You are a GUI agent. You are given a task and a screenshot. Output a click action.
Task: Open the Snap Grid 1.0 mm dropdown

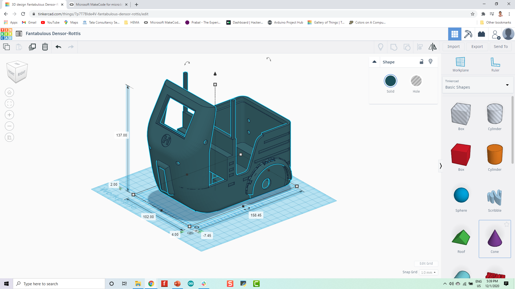click(x=428, y=272)
